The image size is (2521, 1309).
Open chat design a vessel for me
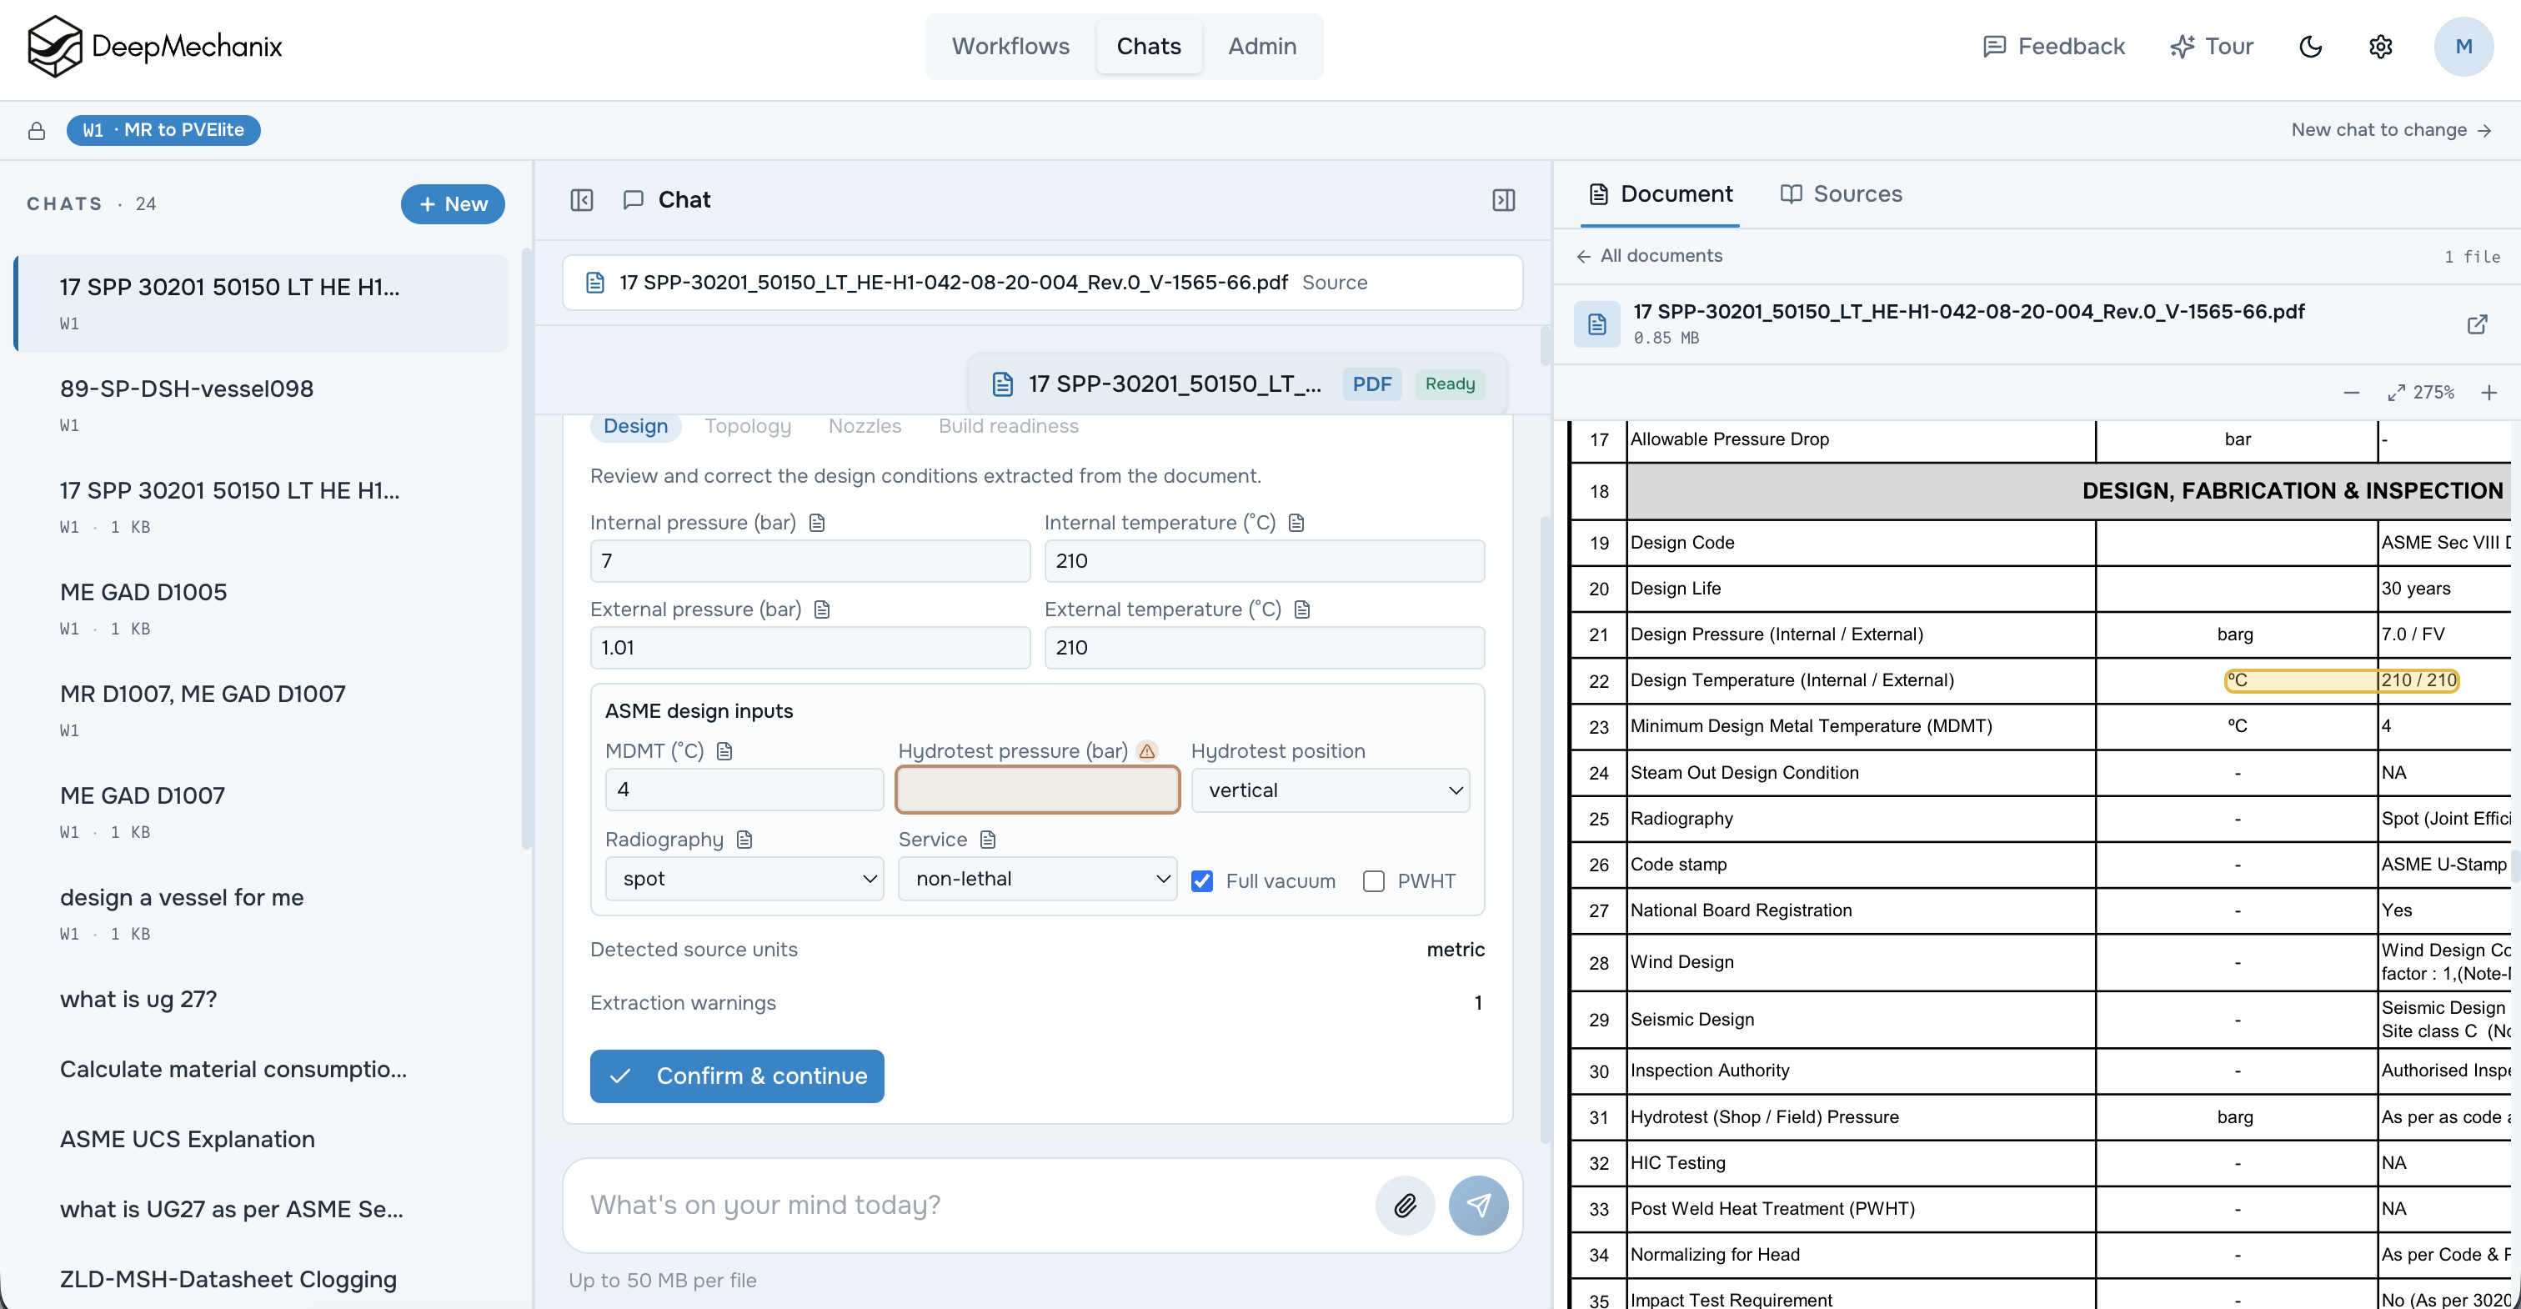click(261, 915)
